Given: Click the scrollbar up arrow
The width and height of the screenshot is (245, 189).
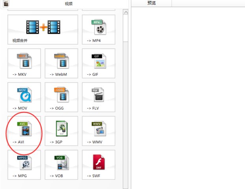Looking at the screenshot, I should click(x=126, y=13).
